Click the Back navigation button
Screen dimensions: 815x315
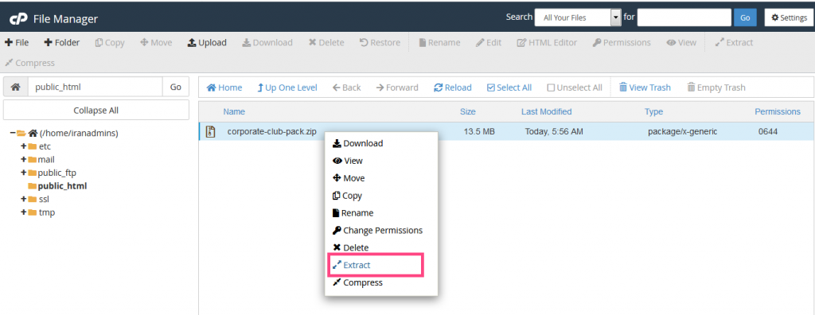pos(347,87)
